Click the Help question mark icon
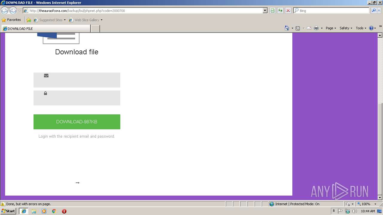 tap(371, 28)
